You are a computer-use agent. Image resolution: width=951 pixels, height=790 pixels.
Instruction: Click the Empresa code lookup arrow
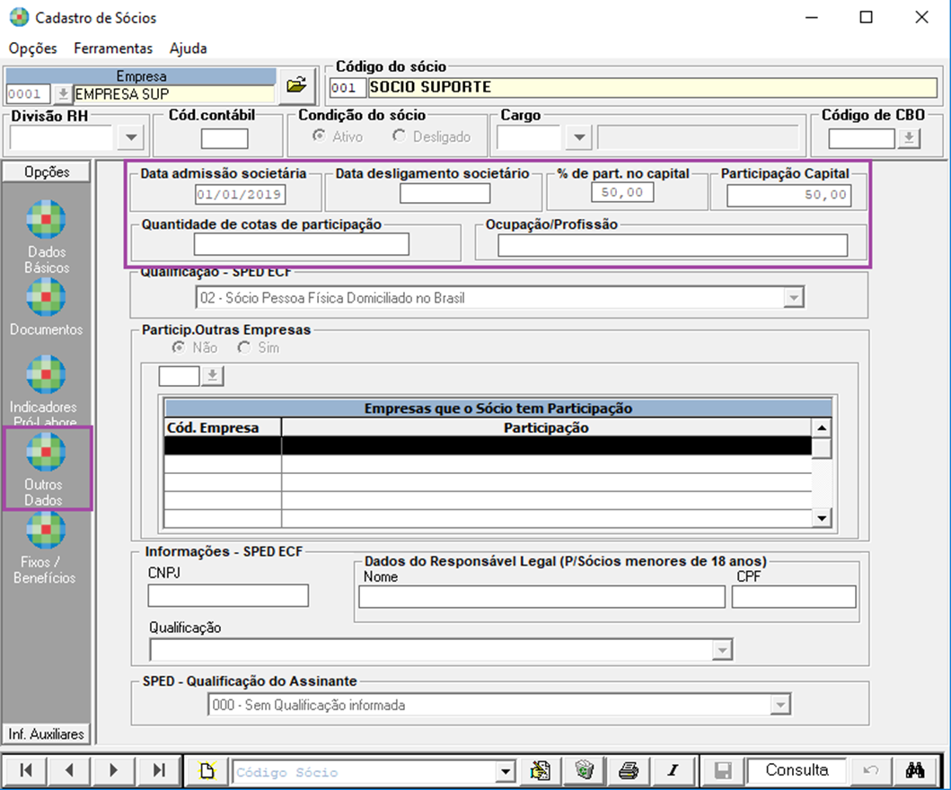[x=63, y=94]
